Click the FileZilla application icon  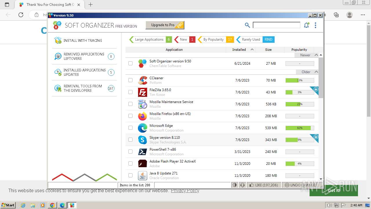coord(142,92)
